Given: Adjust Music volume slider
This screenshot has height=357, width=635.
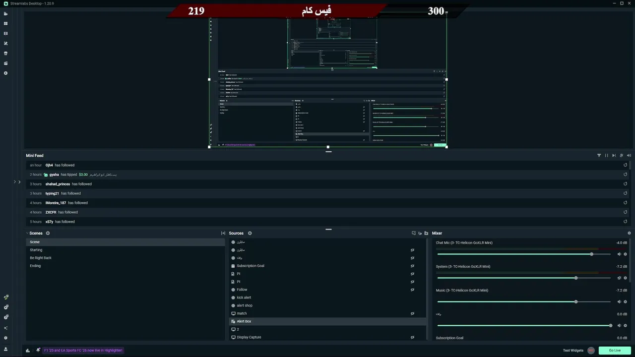Looking at the screenshot, I should (524, 302).
